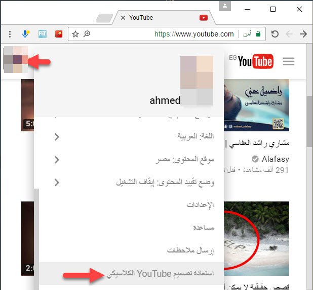Expand the content location (موقع المحتوى: مصر) chevron
Viewport: 313px width, 290px height.
click(x=57, y=160)
